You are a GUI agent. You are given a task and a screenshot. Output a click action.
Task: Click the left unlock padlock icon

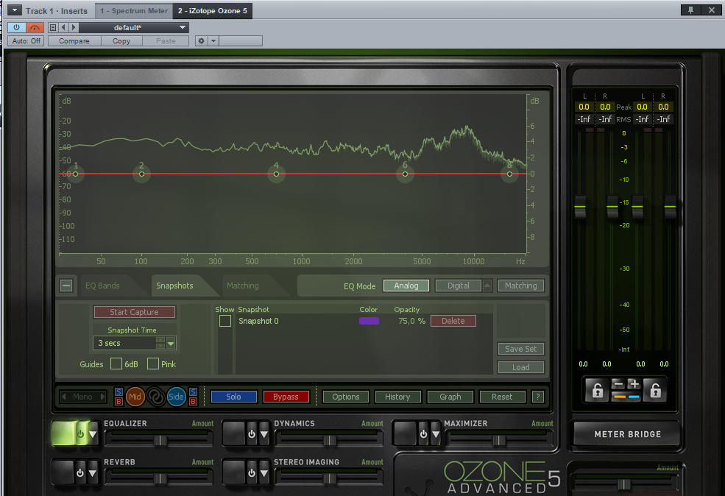(x=595, y=390)
